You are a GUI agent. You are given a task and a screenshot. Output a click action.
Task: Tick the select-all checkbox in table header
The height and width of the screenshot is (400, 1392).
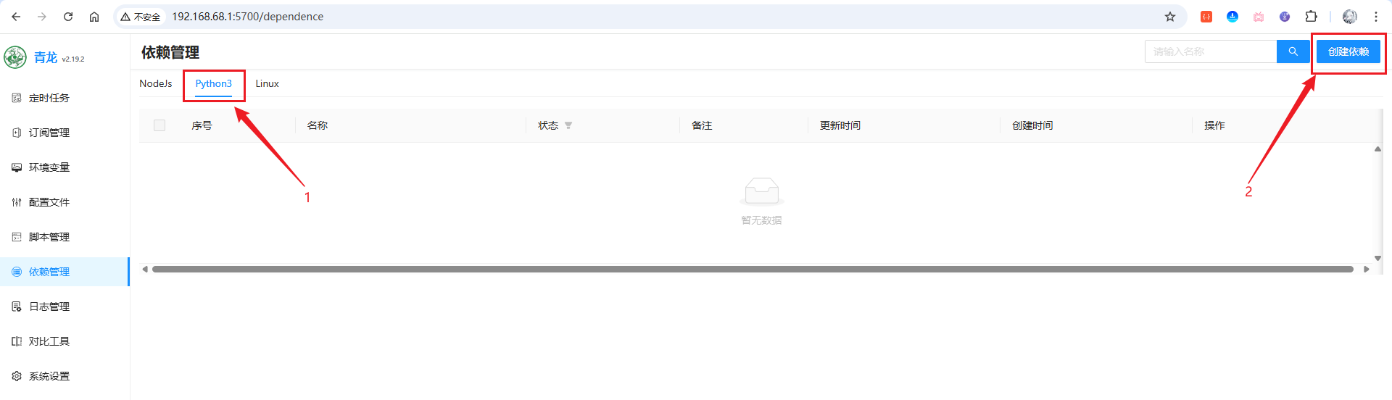159,125
